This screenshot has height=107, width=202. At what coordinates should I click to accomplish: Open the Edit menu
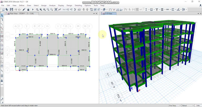[x=8, y=6]
